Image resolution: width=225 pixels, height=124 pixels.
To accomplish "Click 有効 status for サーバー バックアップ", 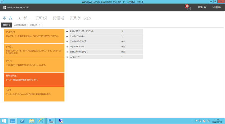I will [x=123, y=42].
